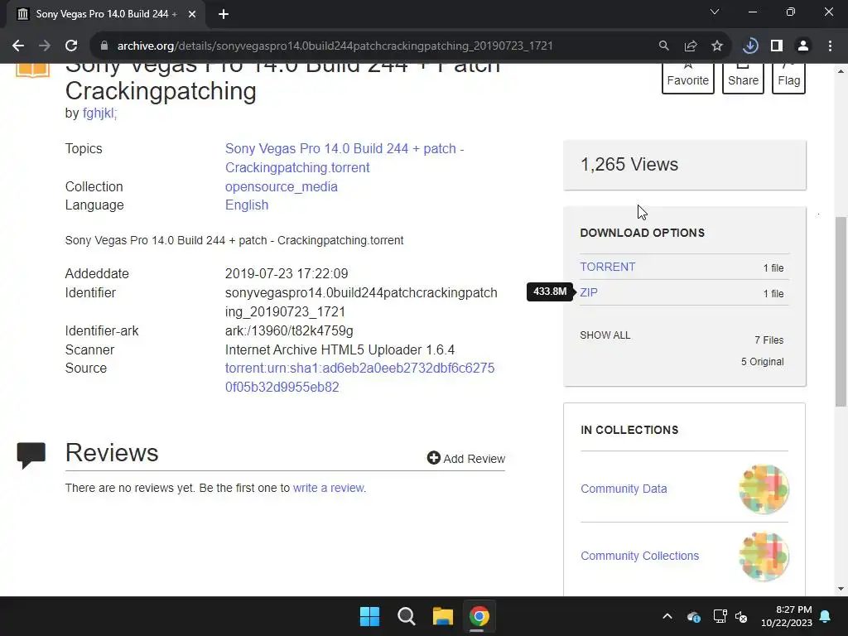This screenshot has height=636, width=848.
Task: Click the scrollbar down arrow
Action: tap(841, 589)
